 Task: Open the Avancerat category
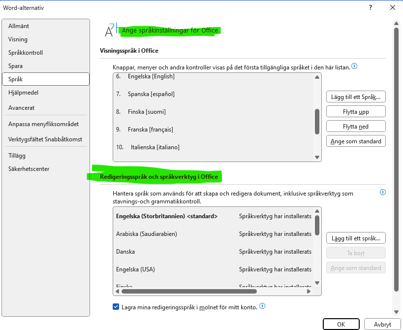(x=46, y=108)
